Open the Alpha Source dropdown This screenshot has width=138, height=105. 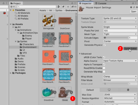[120, 61]
